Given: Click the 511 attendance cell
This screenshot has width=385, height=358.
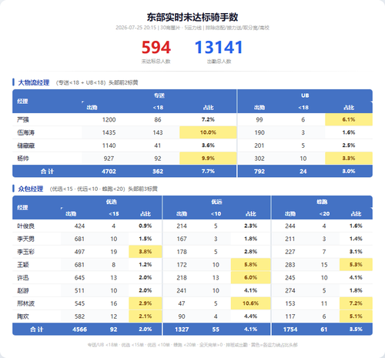Looking at the screenshot, I should pos(79,291).
